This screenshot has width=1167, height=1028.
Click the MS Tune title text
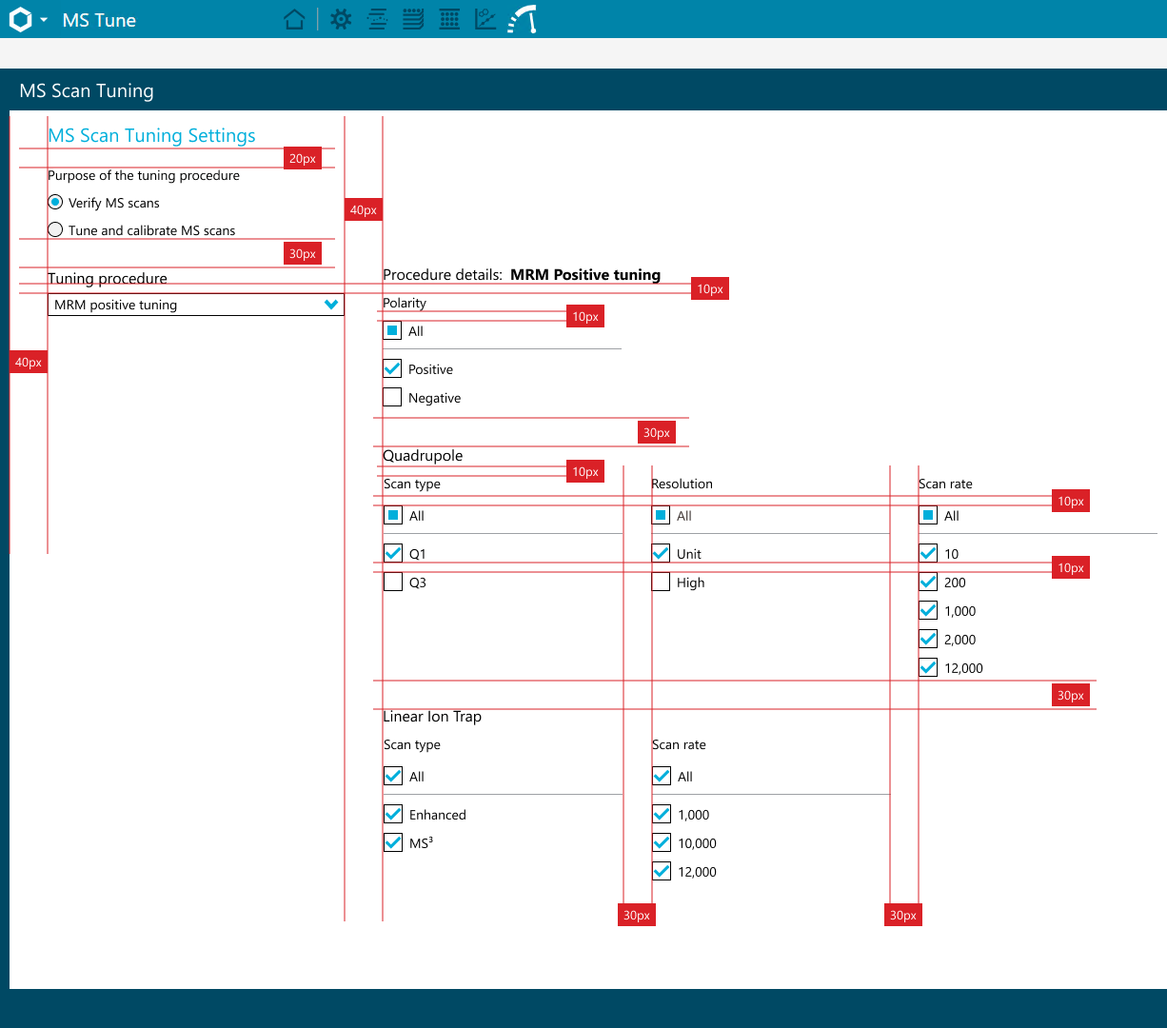click(99, 20)
